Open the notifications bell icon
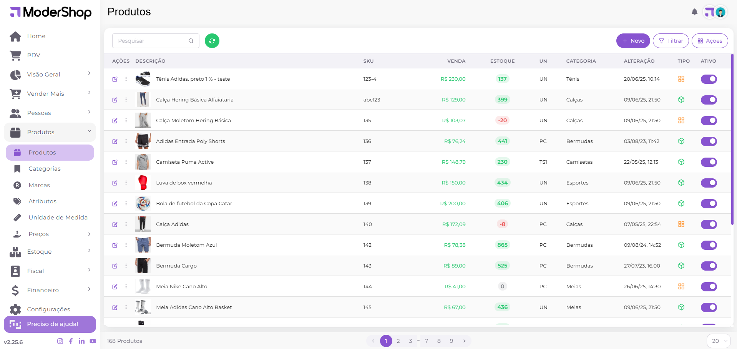 pos(694,12)
